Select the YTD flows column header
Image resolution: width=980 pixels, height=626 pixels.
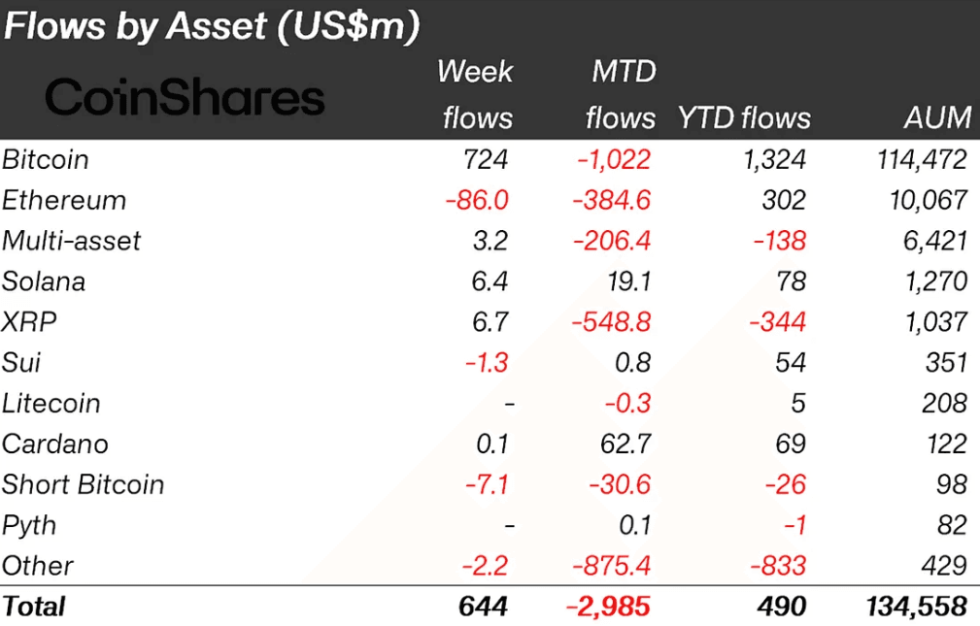click(744, 118)
